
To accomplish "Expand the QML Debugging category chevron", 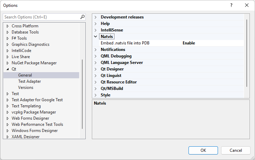I will [96, 56].
